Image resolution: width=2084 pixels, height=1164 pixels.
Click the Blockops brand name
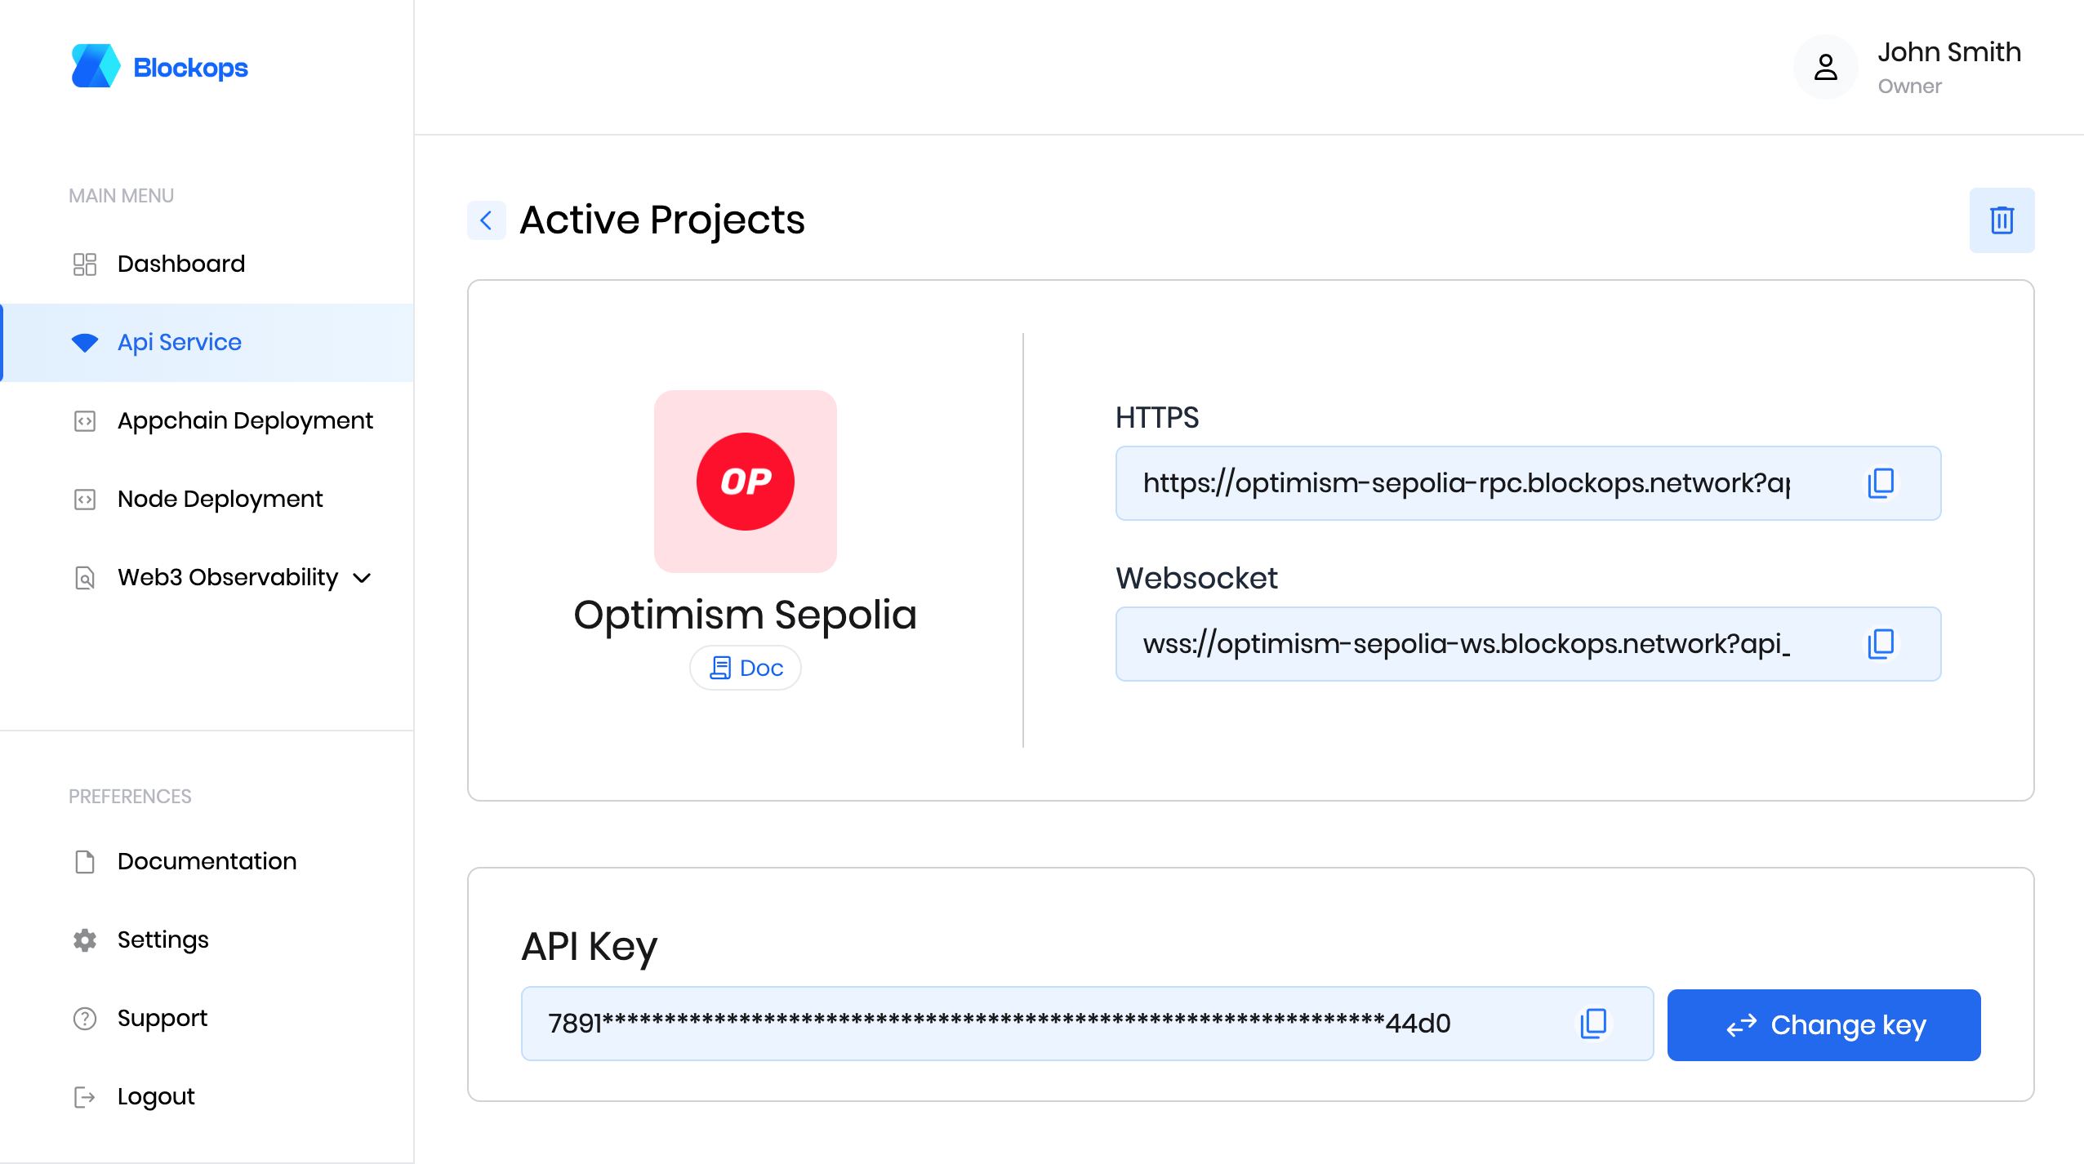[190, 68]
